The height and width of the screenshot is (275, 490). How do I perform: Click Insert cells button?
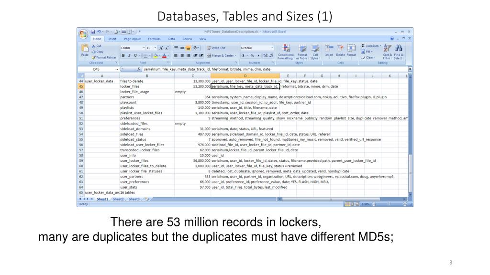coord(329,51)
